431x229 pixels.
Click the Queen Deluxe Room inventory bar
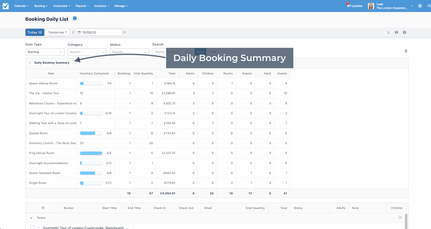pyautogui.click(x=91, y=83)
